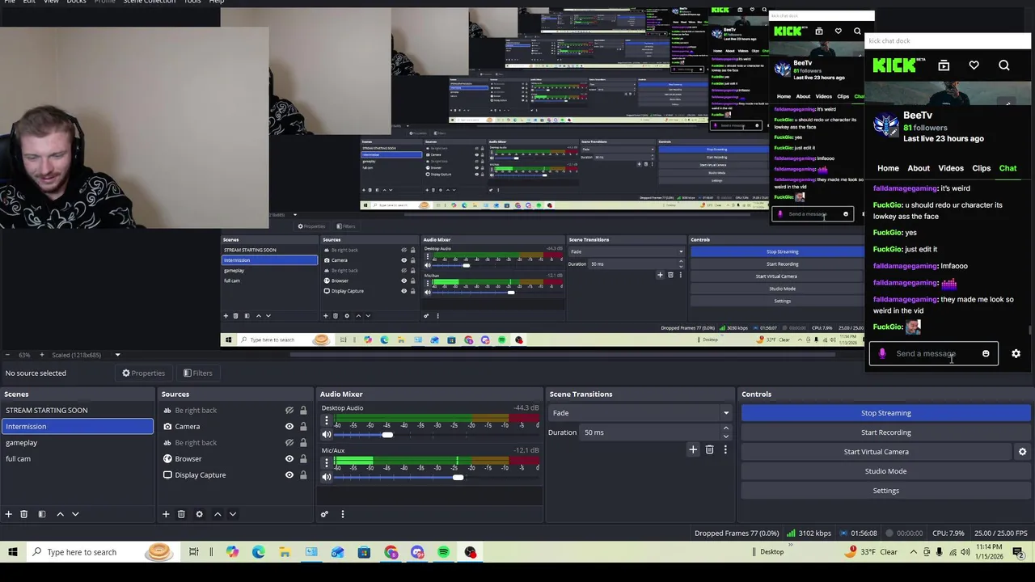Open Kick browse icon in front chat dock
The image size is (1035, 582).
pos(944,65)
